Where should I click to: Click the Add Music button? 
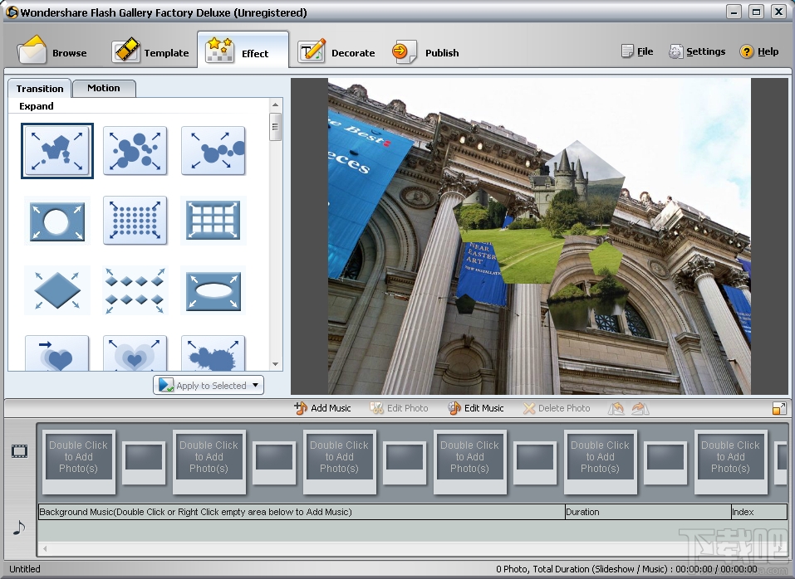pos(322,408)
